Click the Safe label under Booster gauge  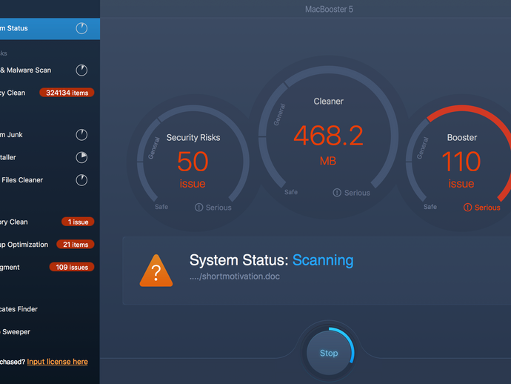430,207
